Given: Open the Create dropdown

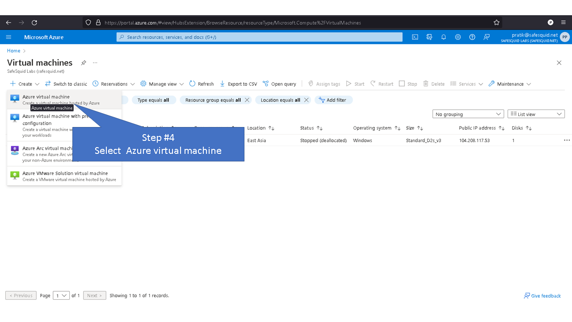Looking at the screenshot, I should 25,84.
